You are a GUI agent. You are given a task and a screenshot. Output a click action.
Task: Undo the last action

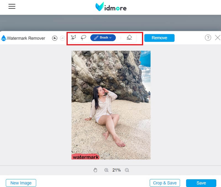tap(55, 38)
